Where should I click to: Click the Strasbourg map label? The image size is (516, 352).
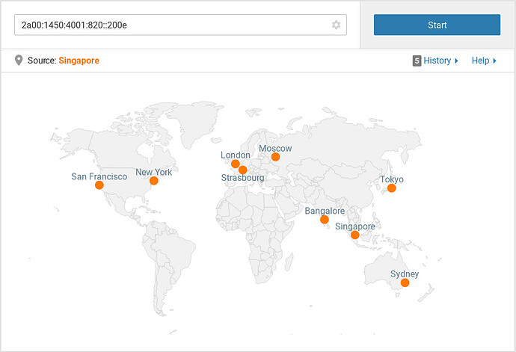pos(242,178)
